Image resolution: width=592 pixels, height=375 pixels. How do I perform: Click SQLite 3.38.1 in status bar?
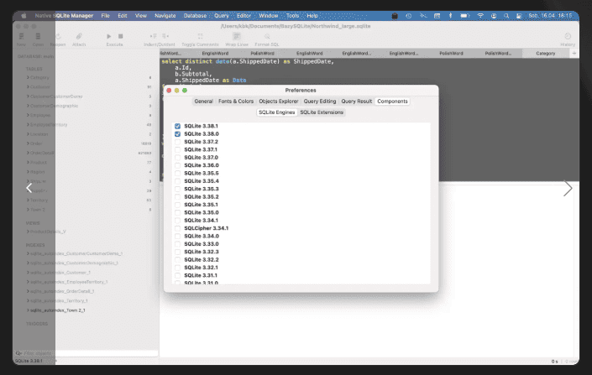(29, 361)
